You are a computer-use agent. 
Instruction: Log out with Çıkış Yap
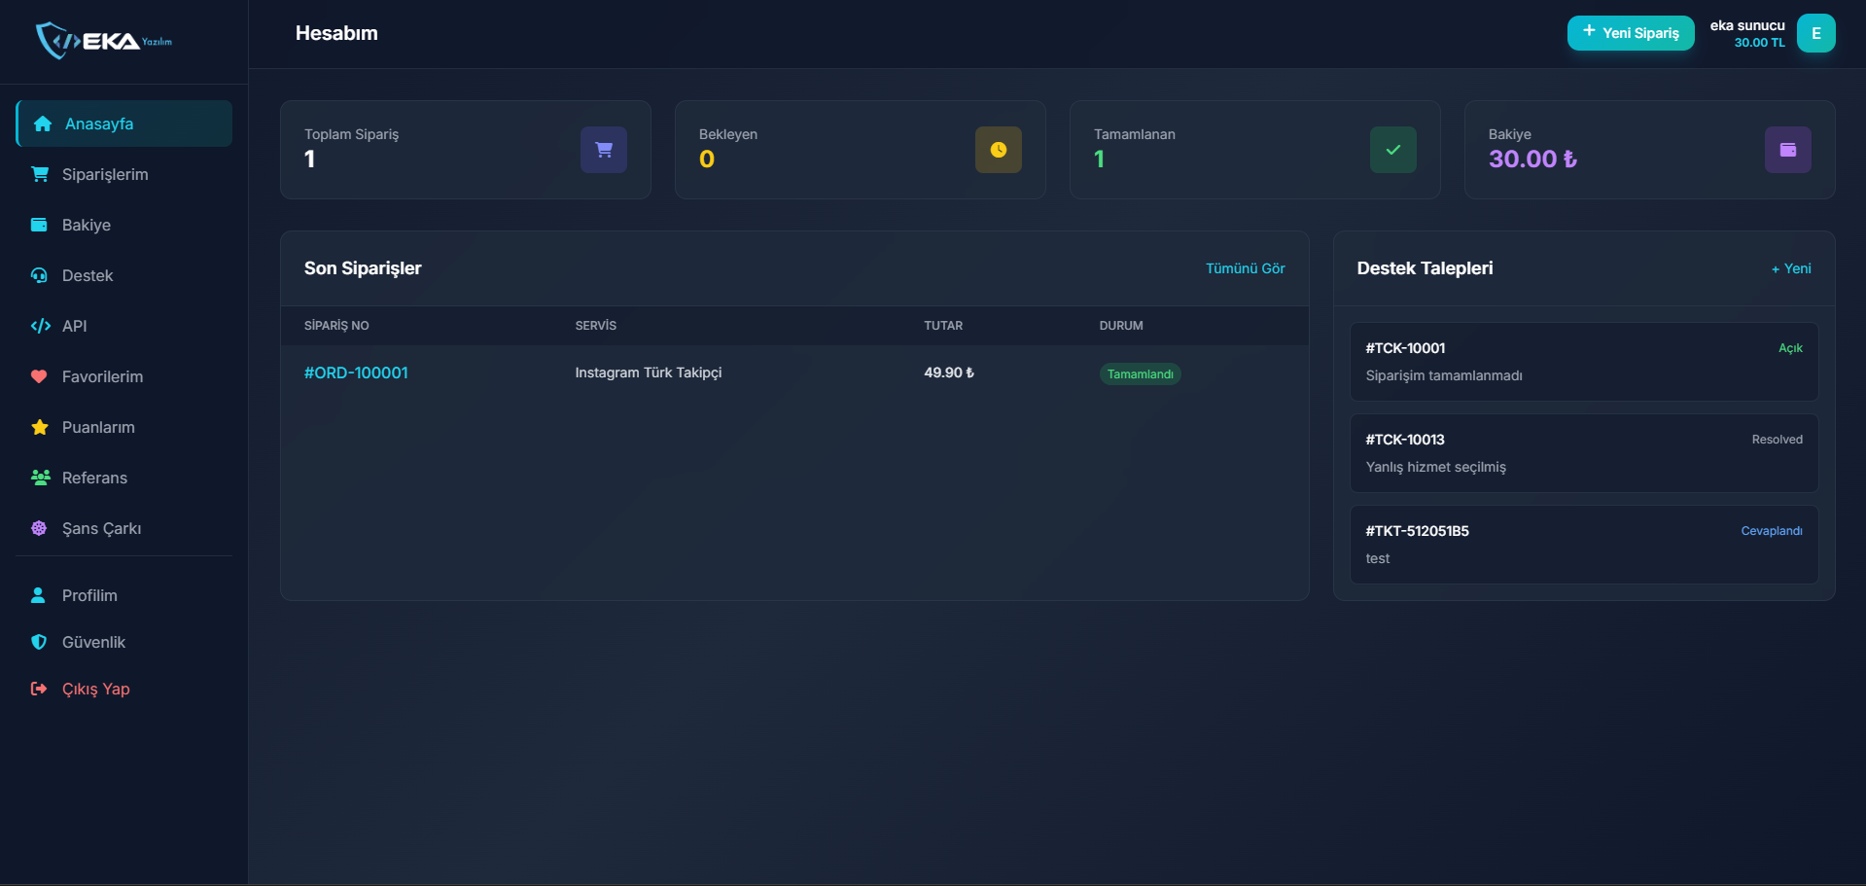tap(95, 689)
